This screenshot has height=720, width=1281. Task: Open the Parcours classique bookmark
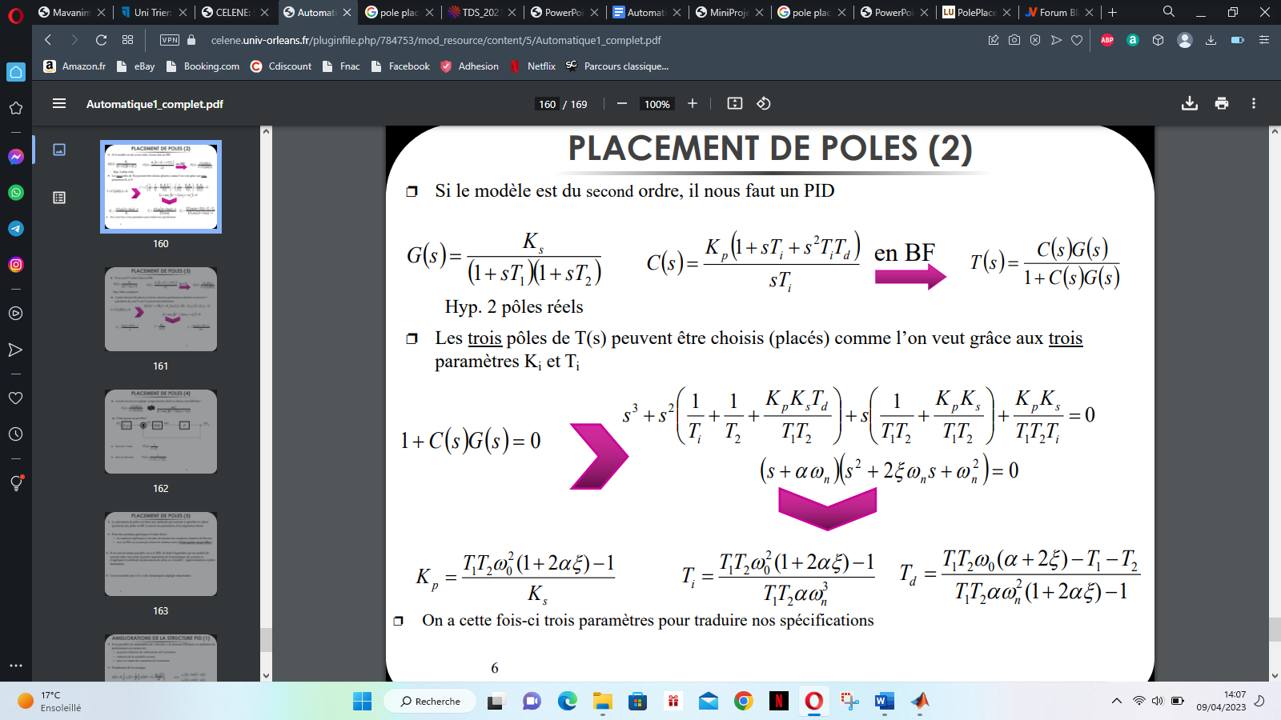(617, 66)
